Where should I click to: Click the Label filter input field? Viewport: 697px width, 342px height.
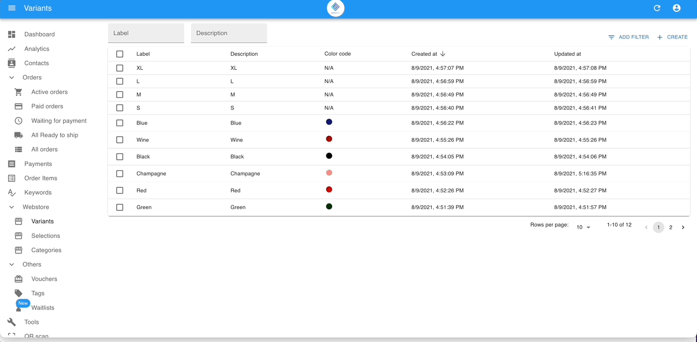146,33
